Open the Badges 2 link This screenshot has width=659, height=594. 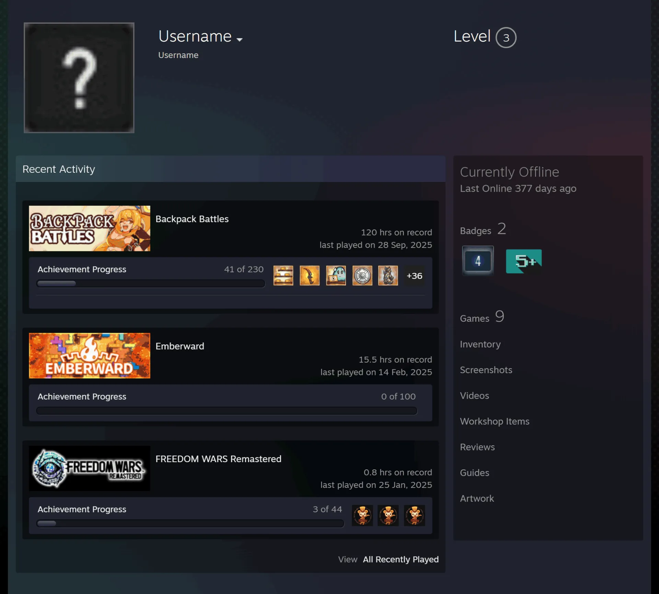coord(483,229)
